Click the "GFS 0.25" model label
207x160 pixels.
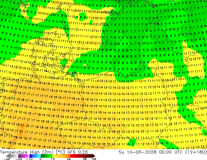(x=77, y=152)
